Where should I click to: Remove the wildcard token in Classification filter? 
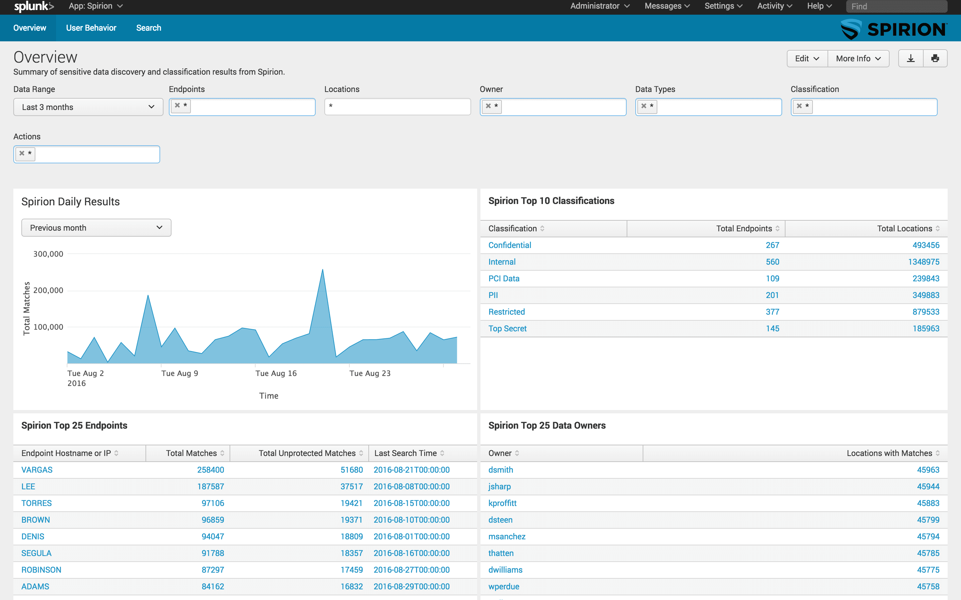tap(799, 106)
